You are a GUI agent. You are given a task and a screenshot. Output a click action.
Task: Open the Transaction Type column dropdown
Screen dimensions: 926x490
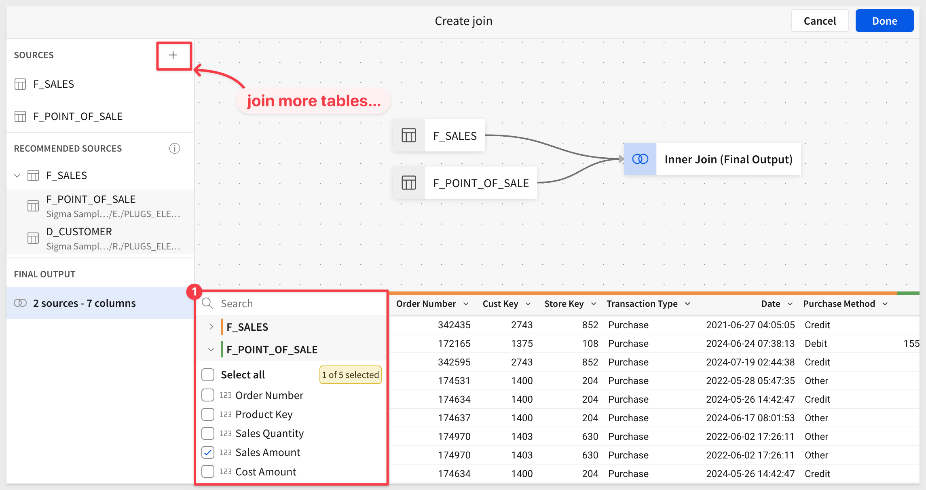click(687, 304)
